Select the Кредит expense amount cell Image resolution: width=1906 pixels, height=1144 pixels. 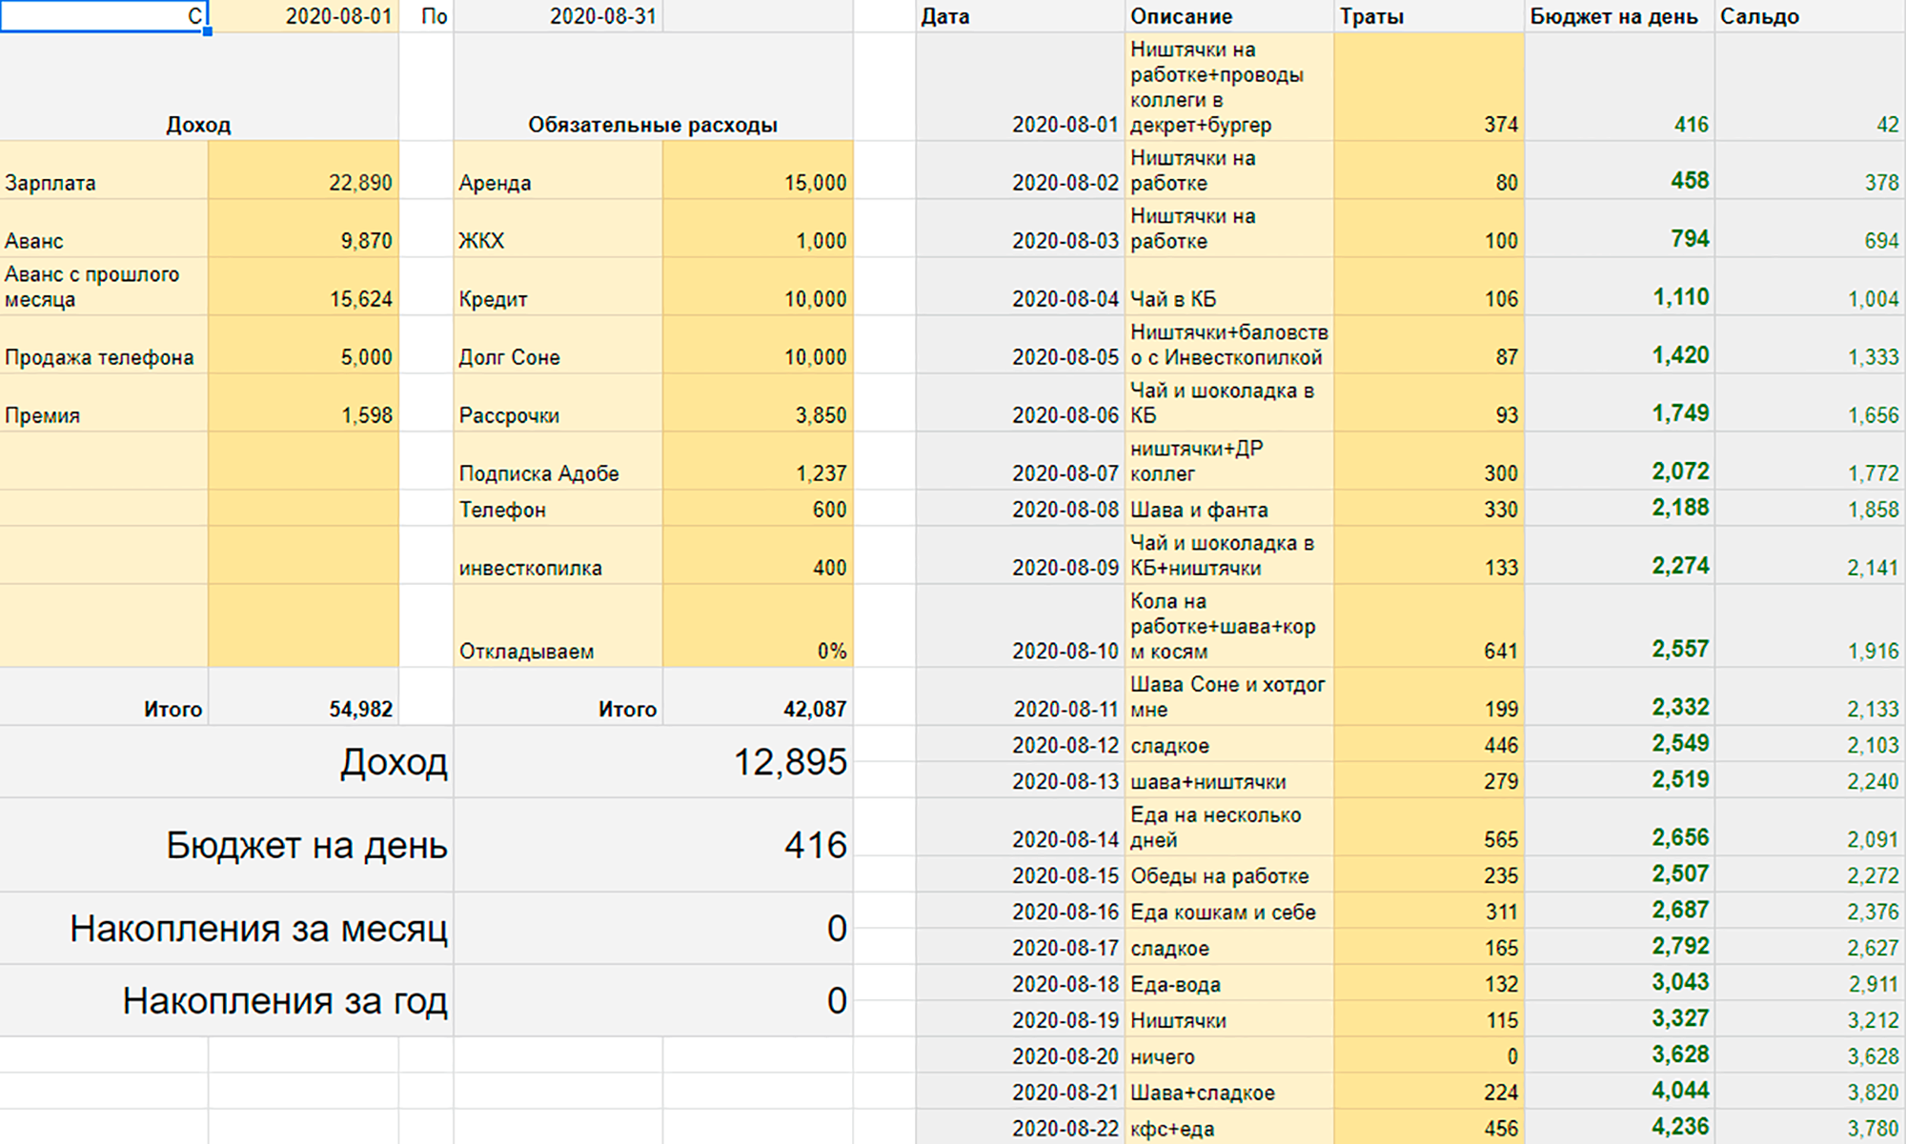(x=758, y=287)
